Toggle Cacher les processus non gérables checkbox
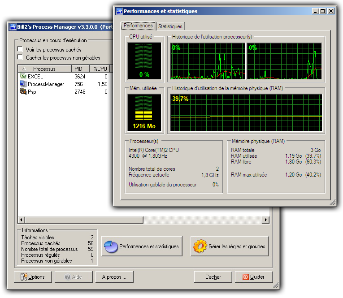The image size is (343, 298). (20, 57)
